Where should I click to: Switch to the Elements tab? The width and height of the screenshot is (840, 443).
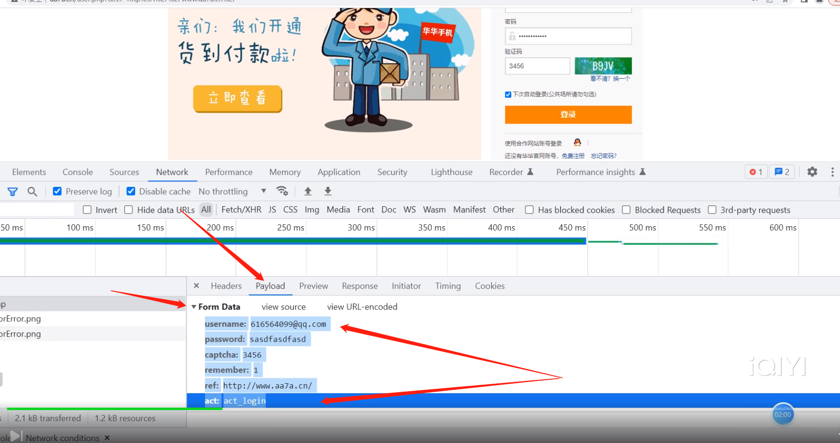(x=29, y=172)
